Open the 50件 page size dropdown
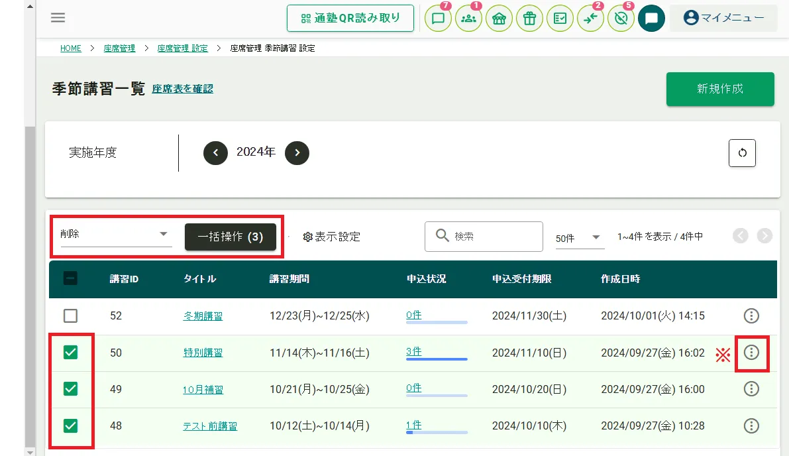This screenshot has width=789, height=456. click(x=579, y=238)
